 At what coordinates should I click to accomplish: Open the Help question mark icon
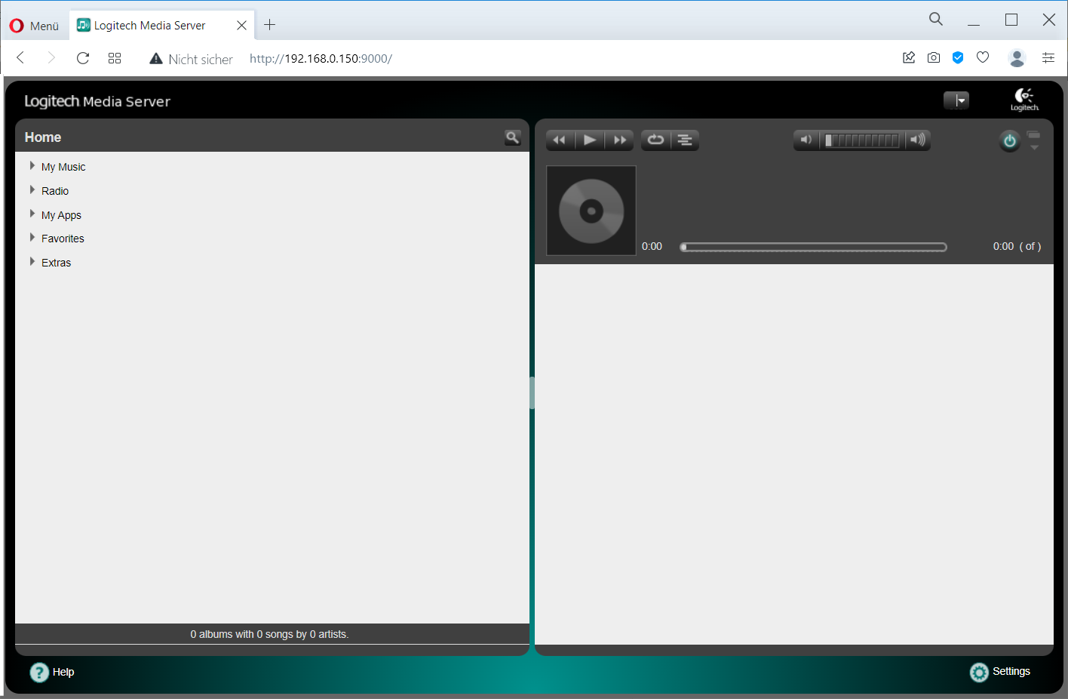coord(39,672)
